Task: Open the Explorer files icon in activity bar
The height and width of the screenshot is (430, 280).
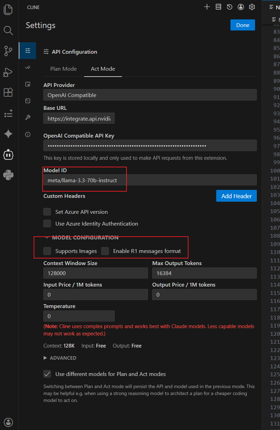Action: [8, 9]
